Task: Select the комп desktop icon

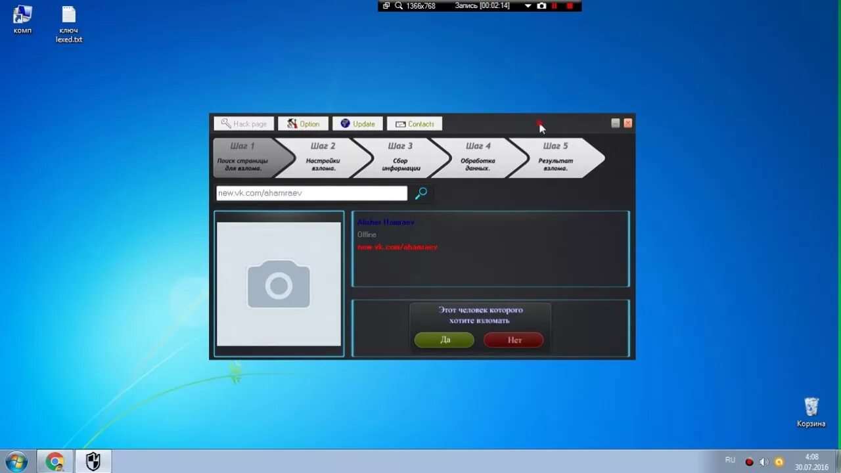Action: click(x=22, y=20)
